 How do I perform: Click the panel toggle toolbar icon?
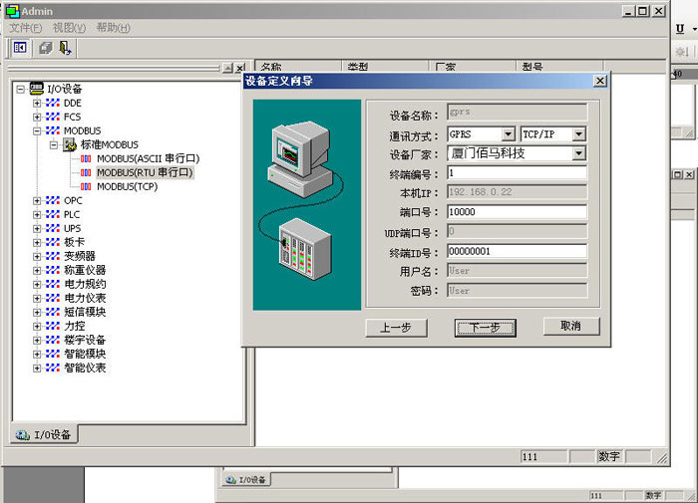point(21,47)
